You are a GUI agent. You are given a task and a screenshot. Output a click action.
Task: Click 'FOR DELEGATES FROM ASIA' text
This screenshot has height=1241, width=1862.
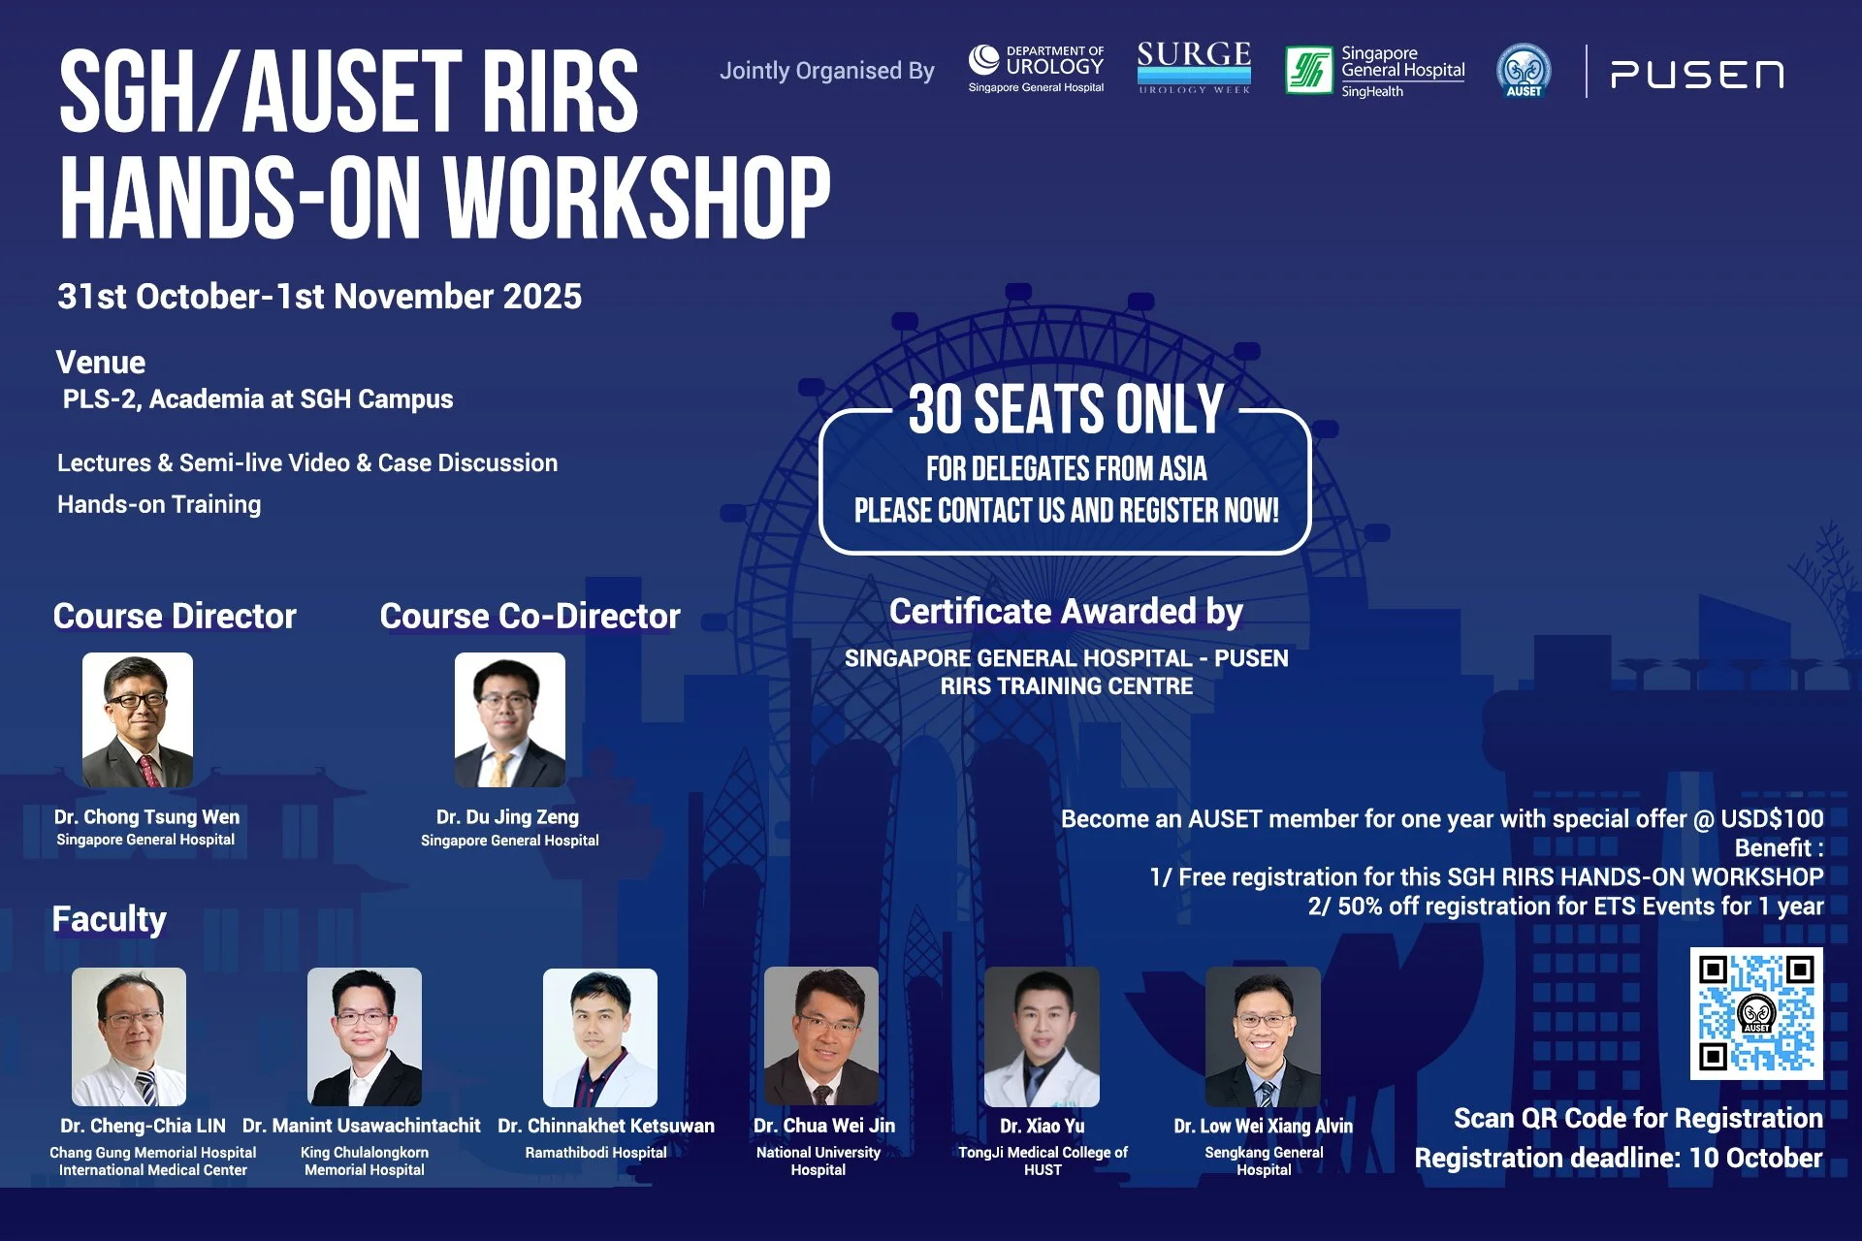click(1066, 469)
